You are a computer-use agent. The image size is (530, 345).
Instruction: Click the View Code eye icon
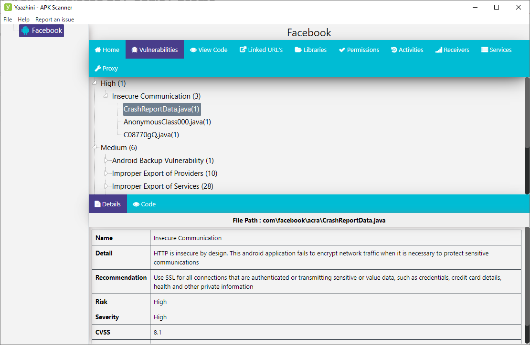193,50
